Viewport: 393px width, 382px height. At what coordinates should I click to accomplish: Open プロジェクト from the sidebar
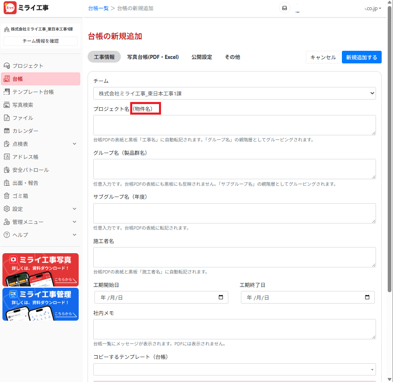click(28, 66)
